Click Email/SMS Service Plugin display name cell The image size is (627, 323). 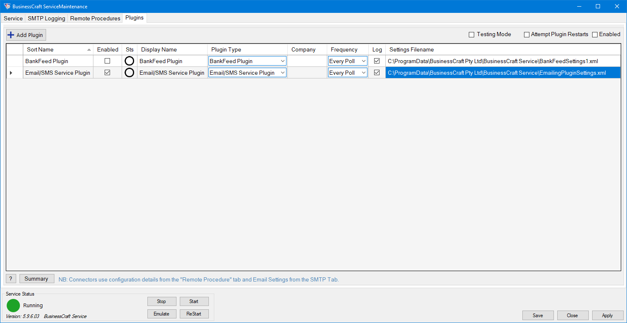click(172, 73)
